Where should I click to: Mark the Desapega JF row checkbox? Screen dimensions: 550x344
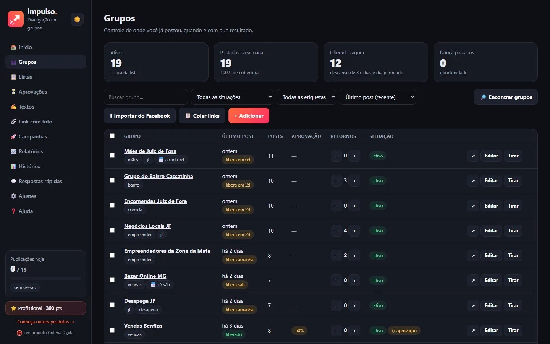112,305
